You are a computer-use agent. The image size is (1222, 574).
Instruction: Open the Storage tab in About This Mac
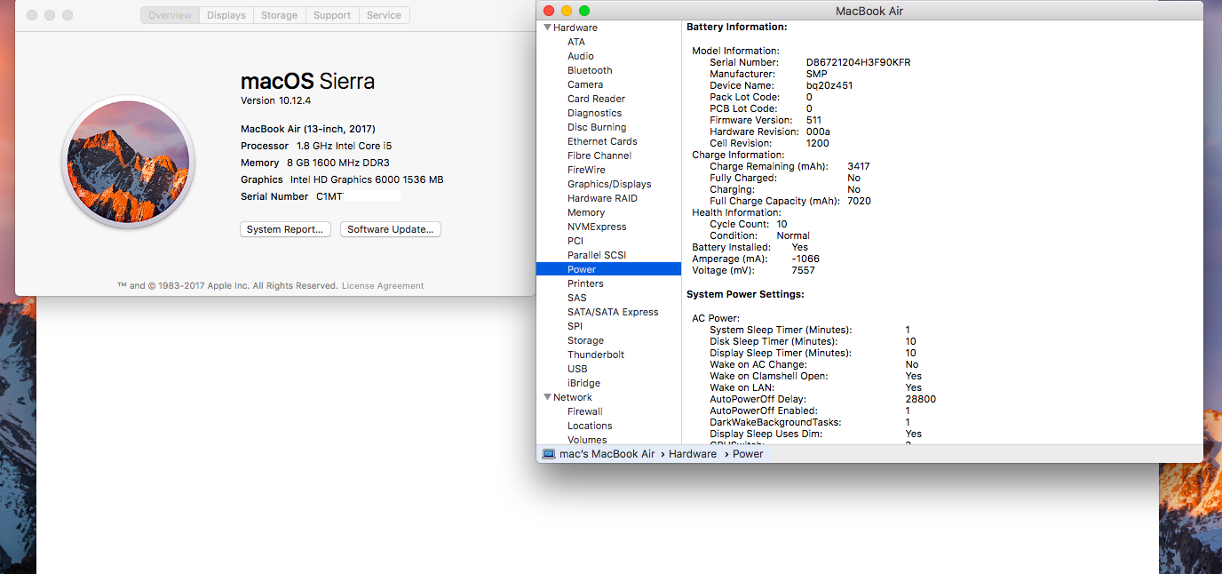279,15
